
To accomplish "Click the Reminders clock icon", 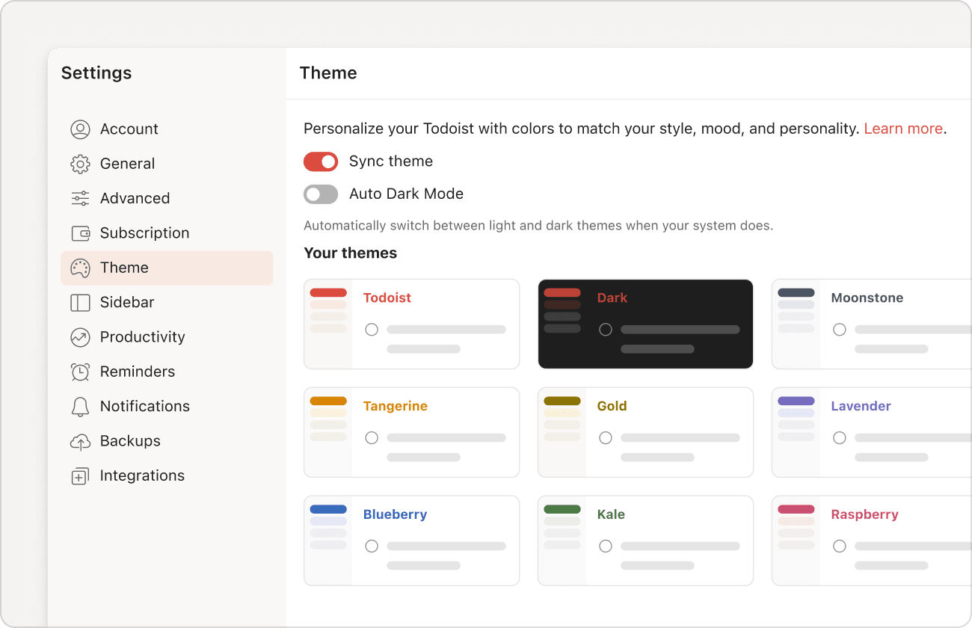I will click(81, 371).
